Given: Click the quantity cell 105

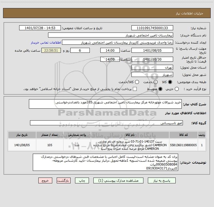Looking at the screenshot, I should point(50,145).
